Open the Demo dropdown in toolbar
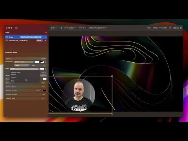Image resolution: width=188 pixels, height=141 pixels. (x=54, y=28)
